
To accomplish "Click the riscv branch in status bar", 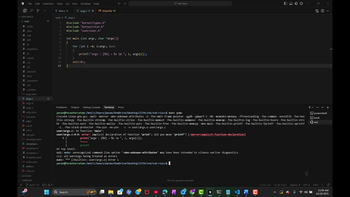I will point(30,185).
